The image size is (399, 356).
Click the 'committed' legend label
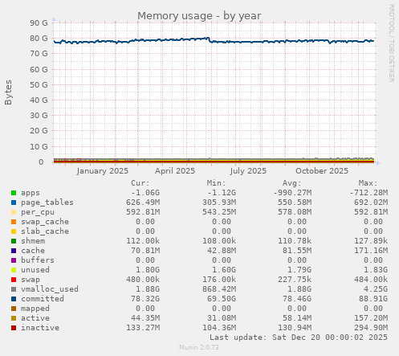[43, 299]
